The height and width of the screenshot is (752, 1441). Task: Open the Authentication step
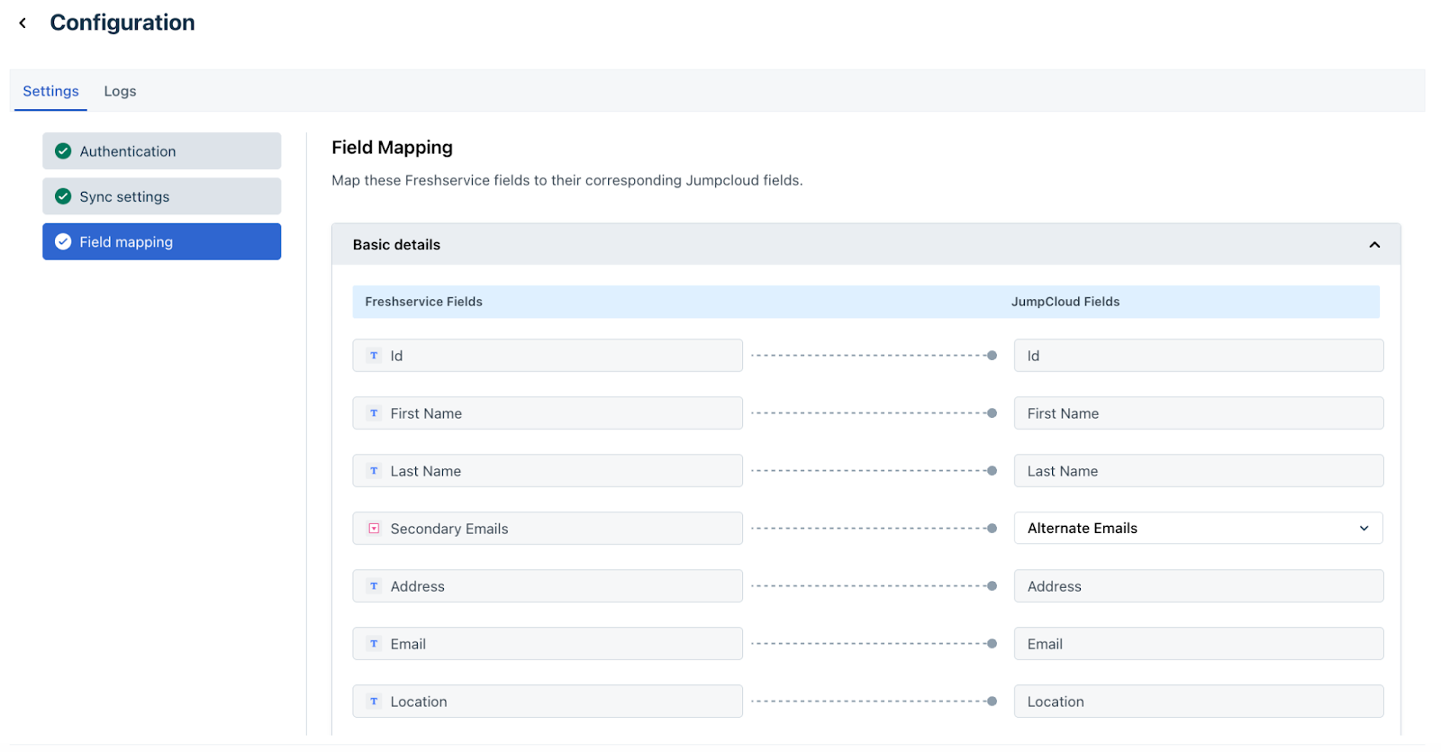[x=162, y=151]
